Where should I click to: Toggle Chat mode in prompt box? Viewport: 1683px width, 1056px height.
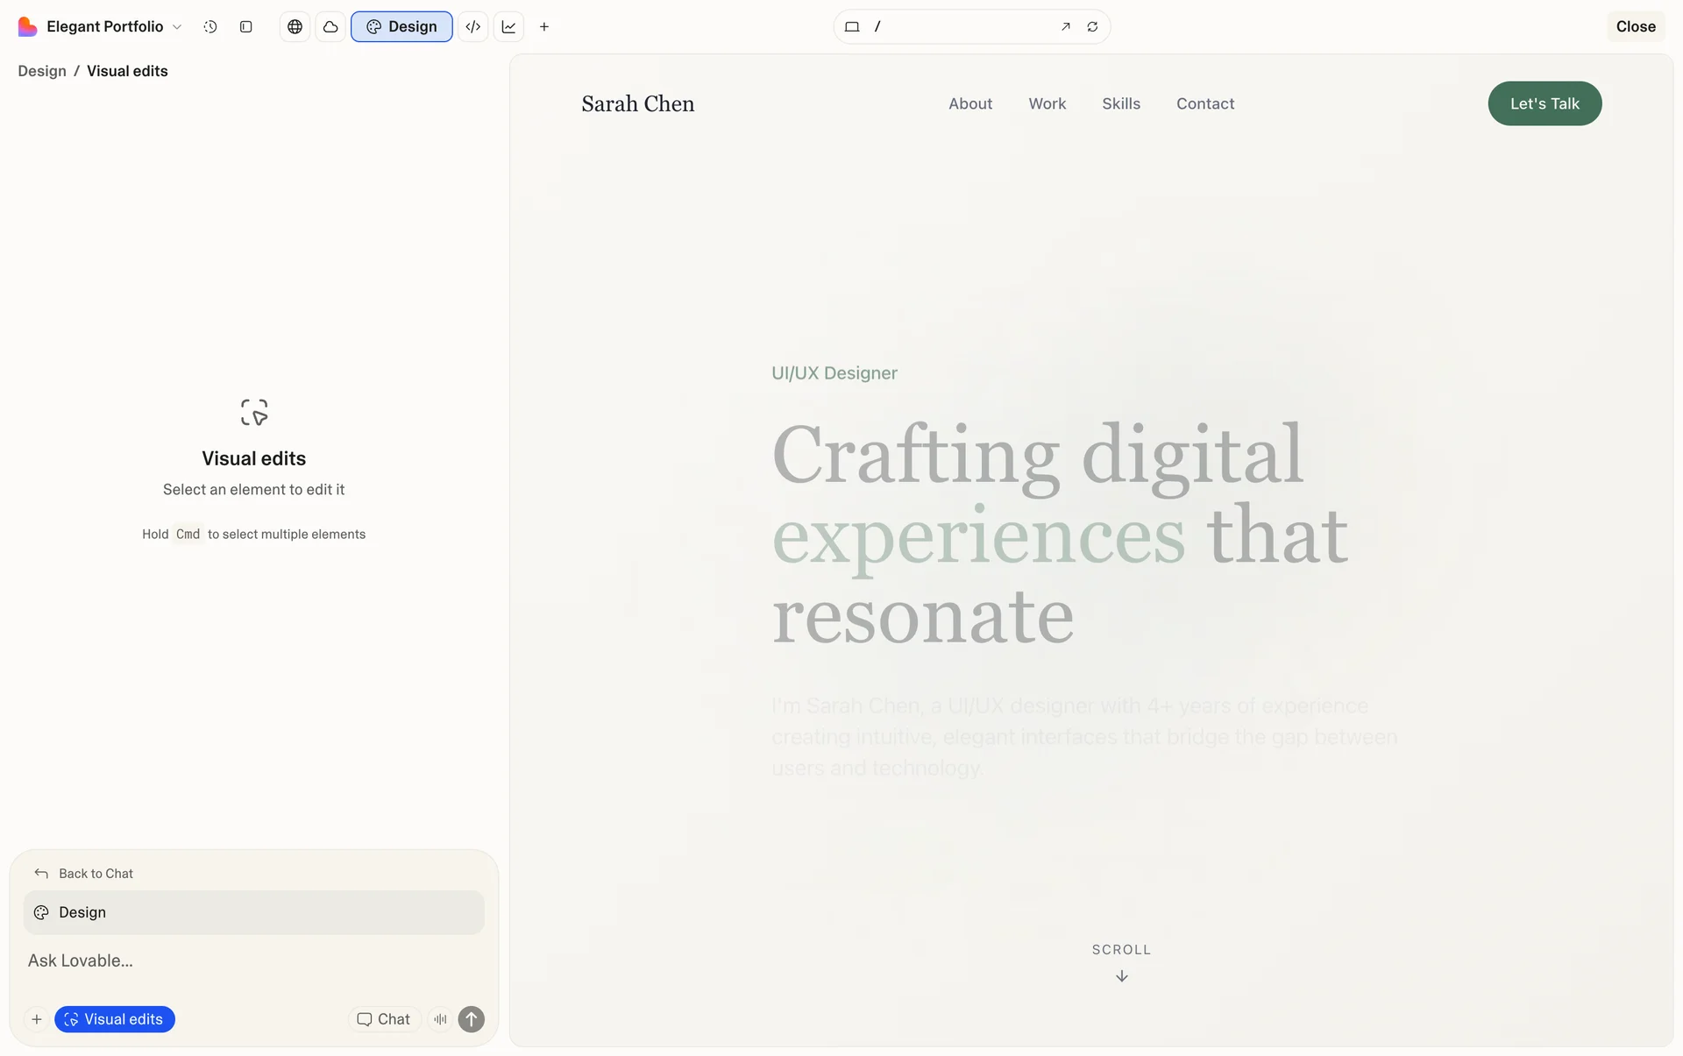[384, 1019]
